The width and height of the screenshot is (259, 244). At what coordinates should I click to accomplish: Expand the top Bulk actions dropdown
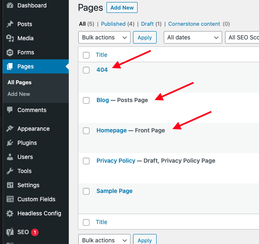pyautogui.click(x=104, y=37)
